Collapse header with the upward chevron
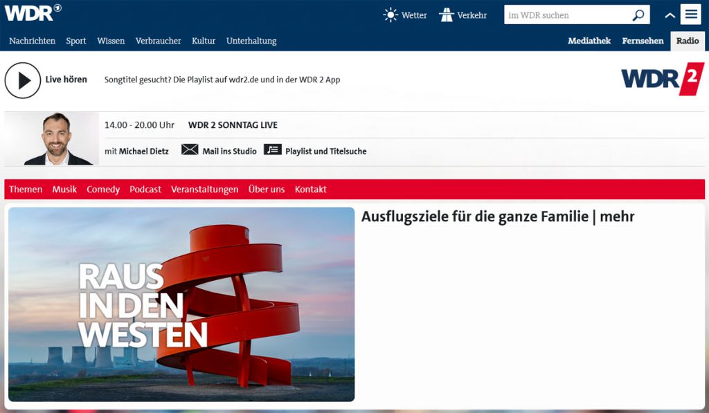 (x=670, y=15)
